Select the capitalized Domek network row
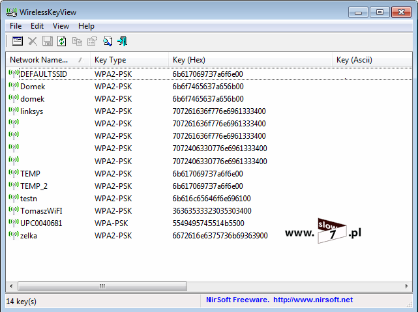The height and width of the screenshot is (312, 418). coord(209,87)
